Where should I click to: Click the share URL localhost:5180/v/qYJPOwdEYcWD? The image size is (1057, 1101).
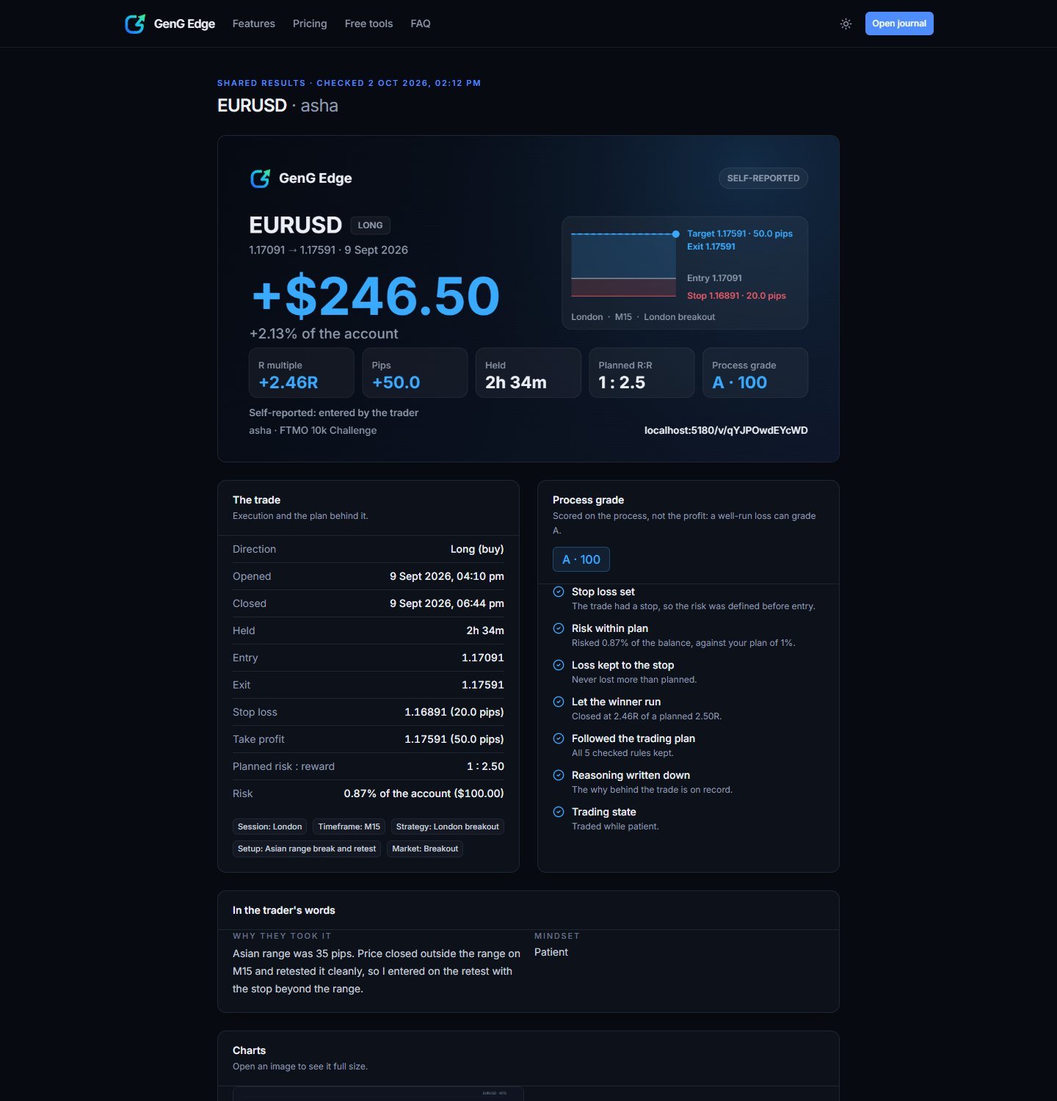point(726,430)
